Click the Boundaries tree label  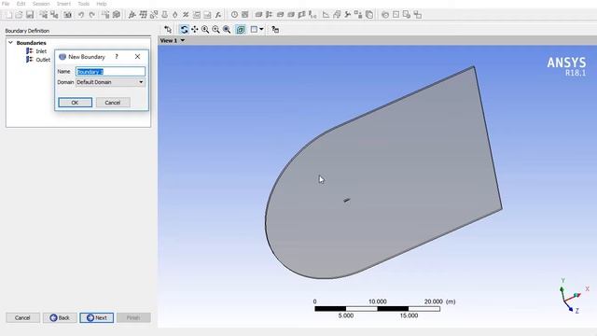(x=31, y=43)
